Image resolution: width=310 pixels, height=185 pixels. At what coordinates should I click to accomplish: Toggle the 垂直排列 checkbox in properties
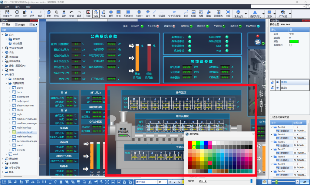pyautogui.click(x=291, y=45)
